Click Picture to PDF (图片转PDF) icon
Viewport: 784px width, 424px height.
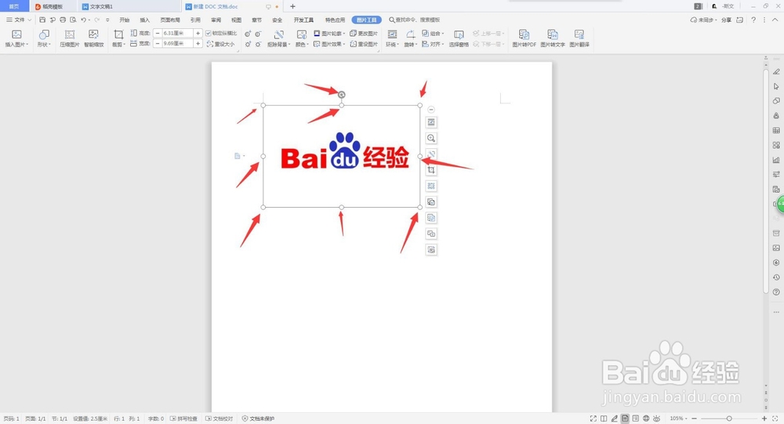tap(524, 34)
